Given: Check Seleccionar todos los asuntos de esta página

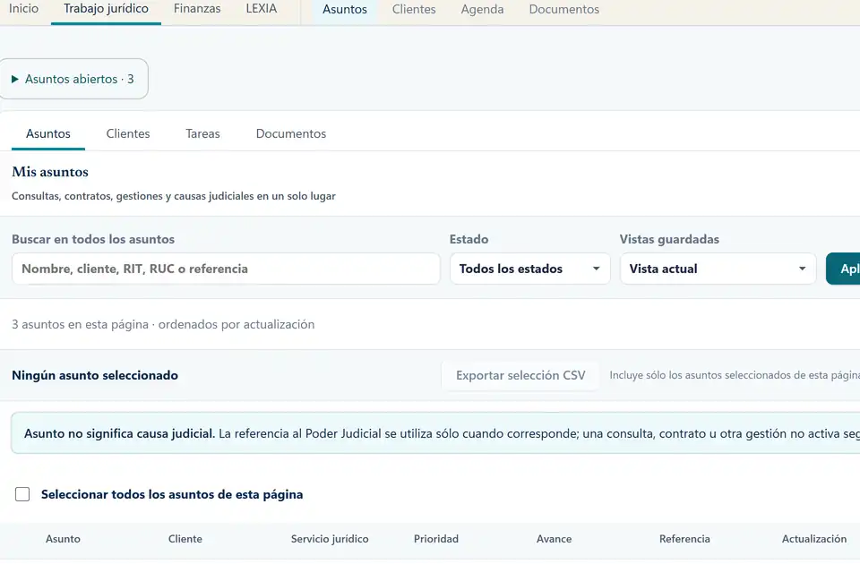Looking at the screenshot, I should tap(22, 494).
